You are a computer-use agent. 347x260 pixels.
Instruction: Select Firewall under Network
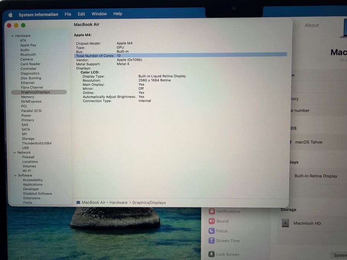pos(28,157)
